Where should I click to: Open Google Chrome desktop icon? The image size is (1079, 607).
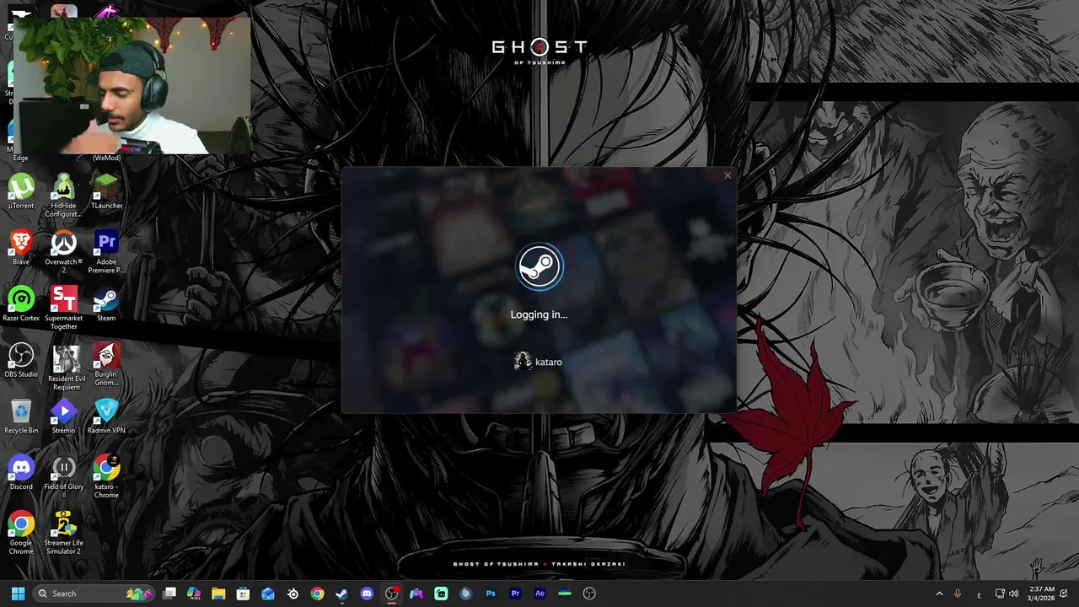click(x=21, y=533)
